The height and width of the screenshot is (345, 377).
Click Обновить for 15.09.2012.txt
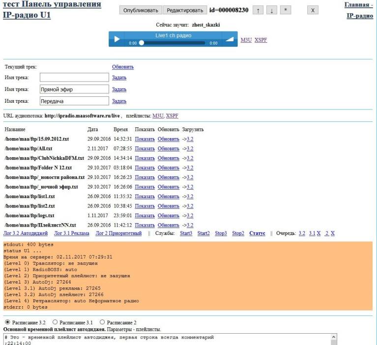(168, 139)
